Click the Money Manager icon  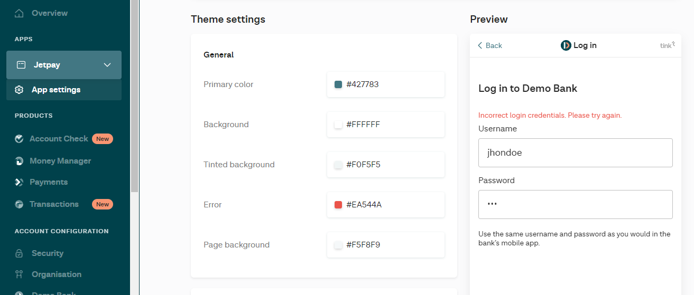20,161
